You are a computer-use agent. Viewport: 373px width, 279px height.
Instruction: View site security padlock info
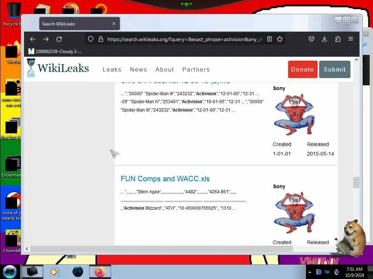(101, 39)
